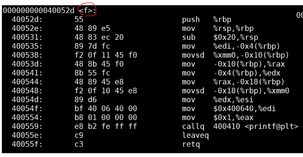Click the <printf@plt> call target
303x157 pixels.
[272, 126]
